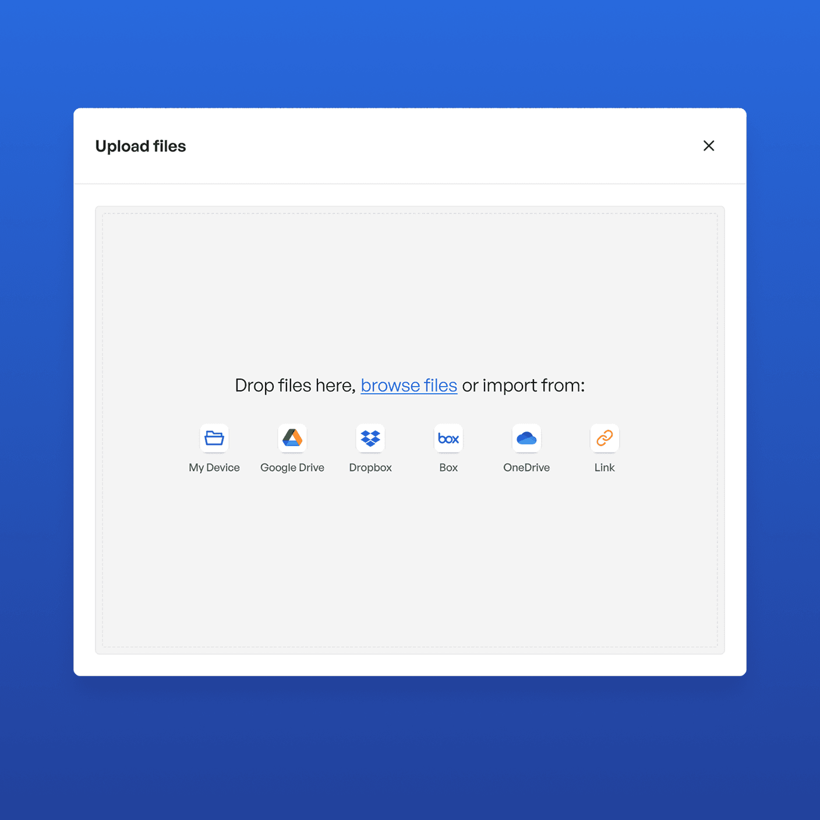The width and height of the screenshot is (820, 820).
Task: Choose the Dropbox import icon
Action: coord(370,438)
